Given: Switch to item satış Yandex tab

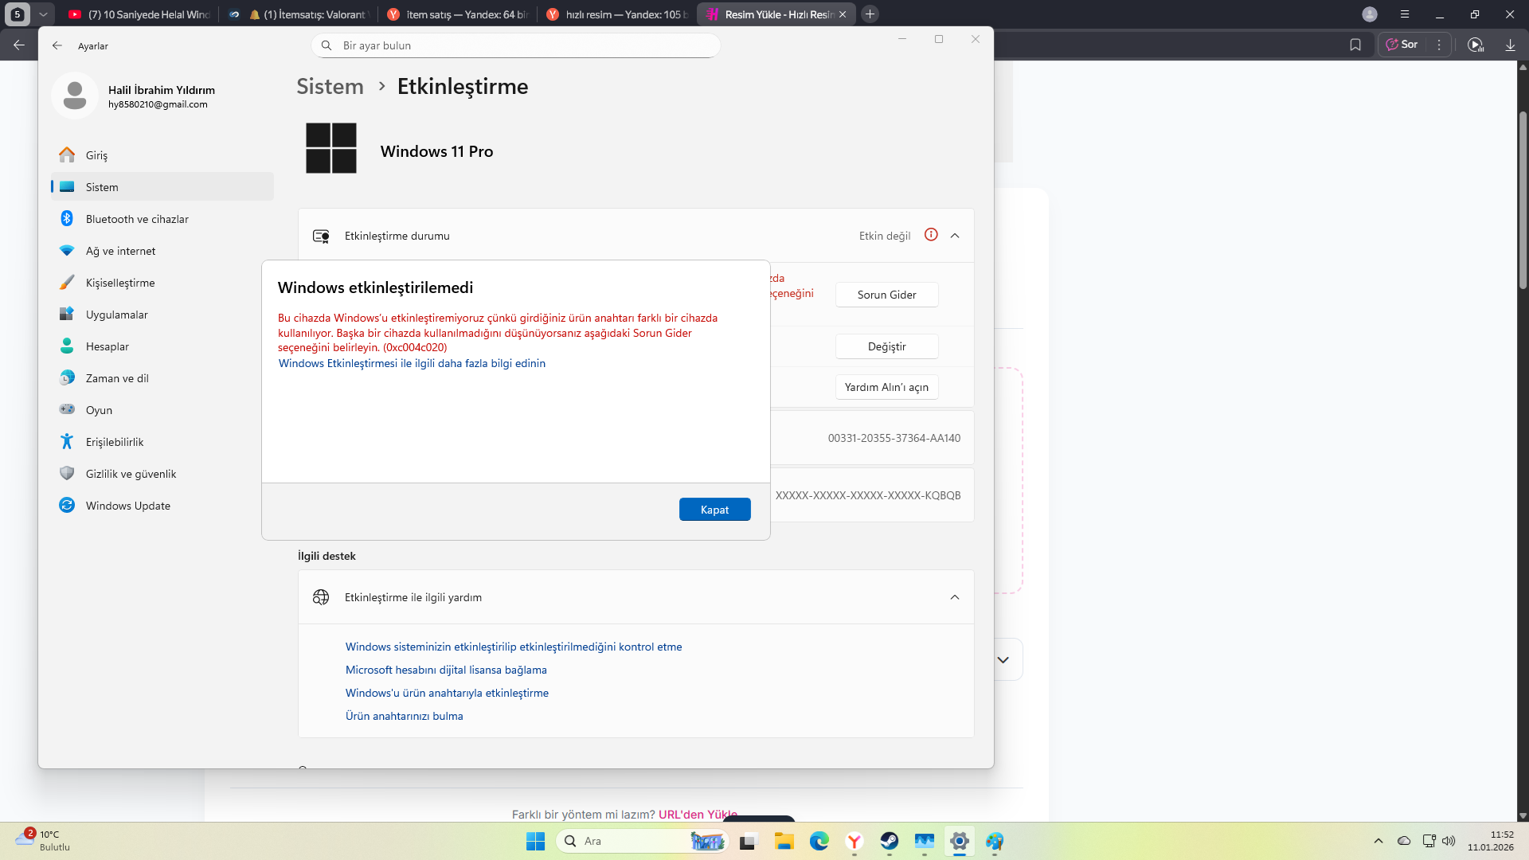Looking at the screenshot, I should click(458, 14).
